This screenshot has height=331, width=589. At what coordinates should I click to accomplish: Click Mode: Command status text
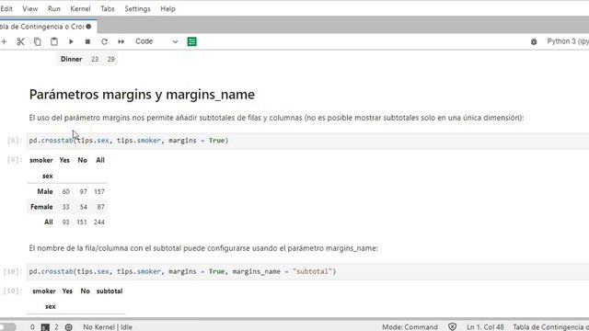(x=410, y=327)
